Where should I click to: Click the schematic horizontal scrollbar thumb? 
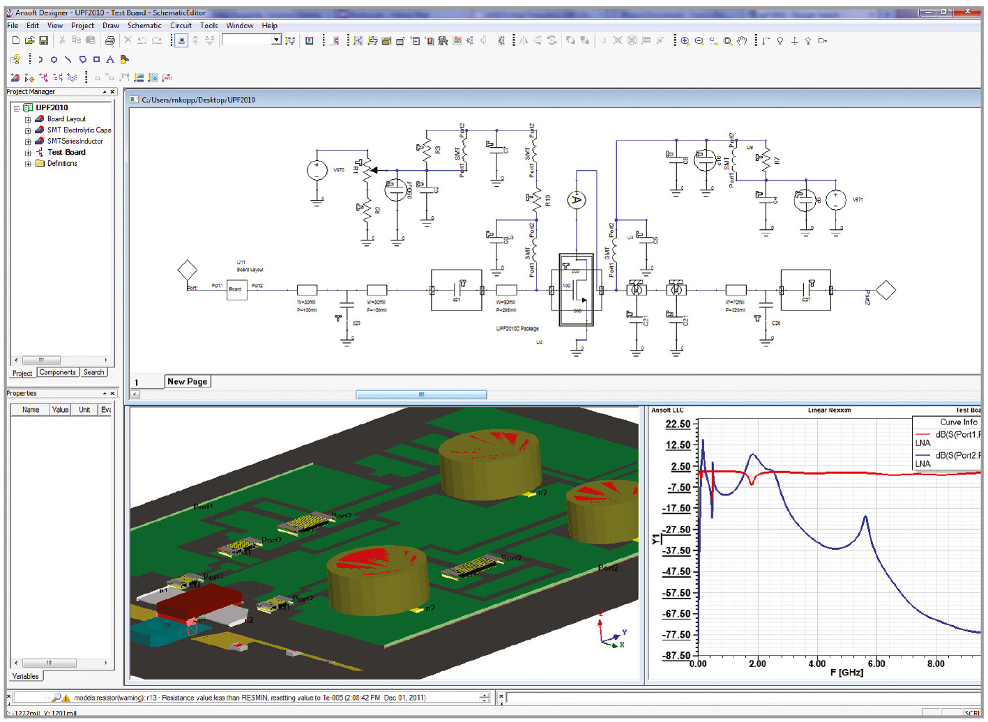[421, 394]
